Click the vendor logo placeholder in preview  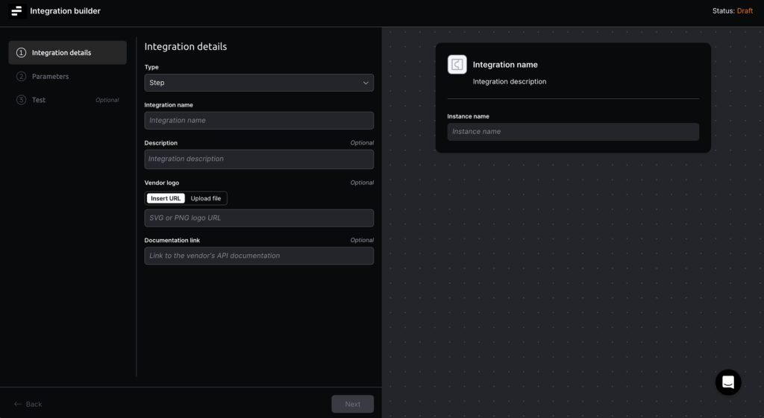[x=457, y=65]
